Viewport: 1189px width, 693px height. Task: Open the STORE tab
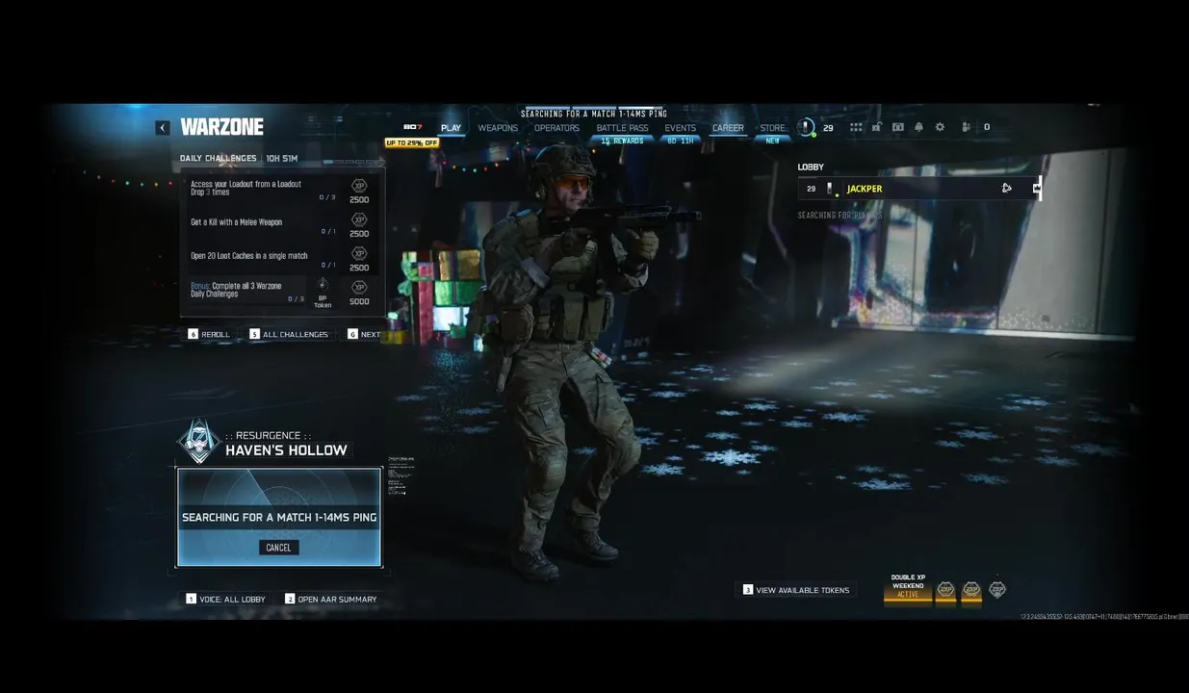[x=772, y=128]
